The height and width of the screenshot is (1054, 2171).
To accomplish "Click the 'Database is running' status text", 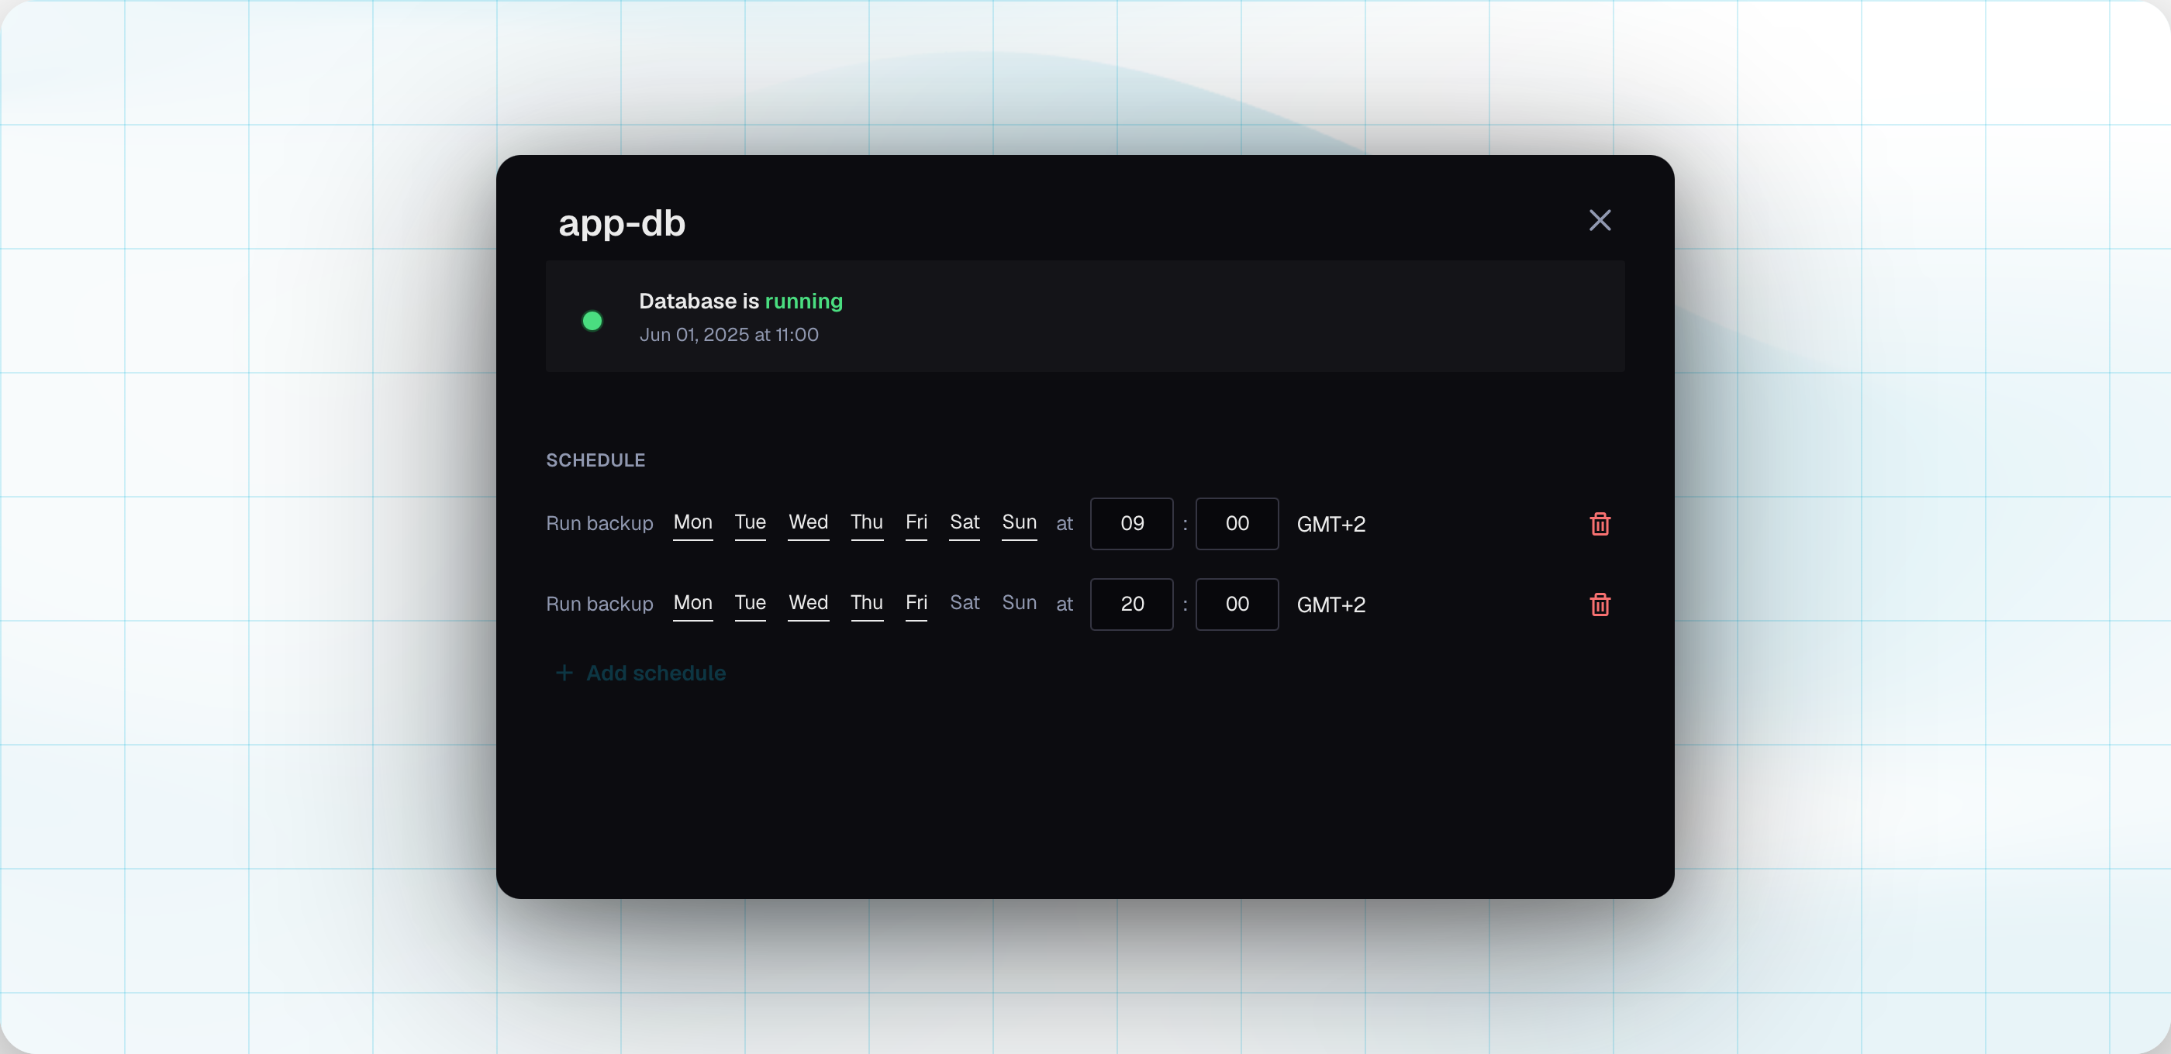I will (740, 301).
